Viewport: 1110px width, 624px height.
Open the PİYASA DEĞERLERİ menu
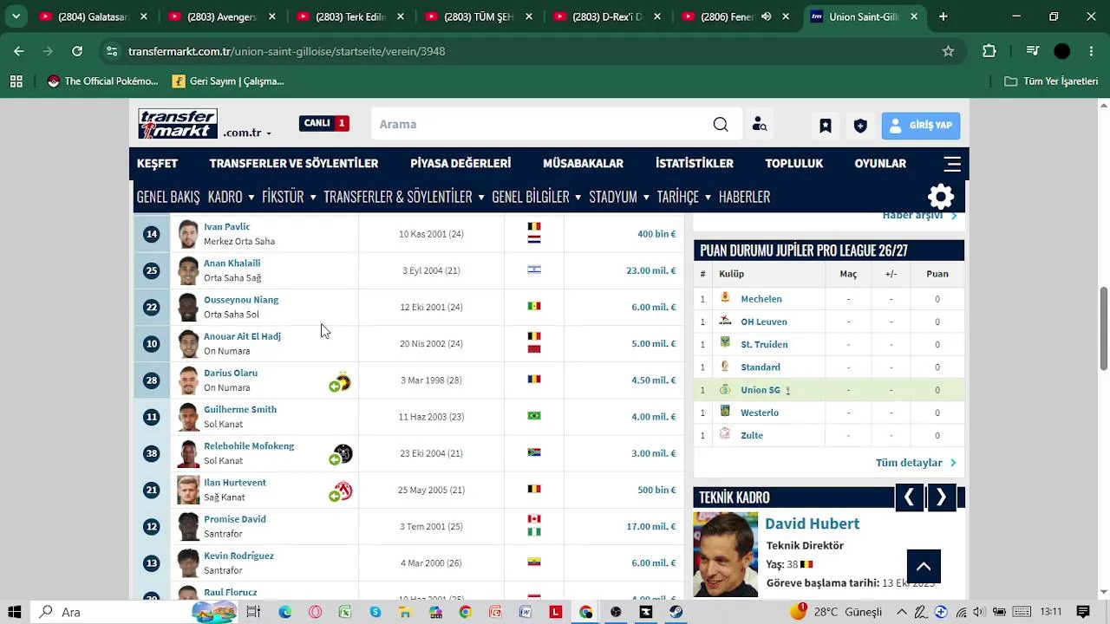point(460,164)
